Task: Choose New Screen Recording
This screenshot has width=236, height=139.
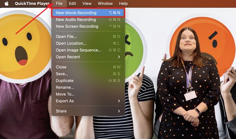Action: pos(88,26)
